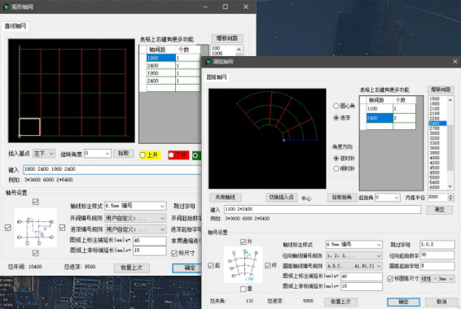Pick 1500 from the arc spacing list
This screenshot has height=309, width=461.
tap(435, 99)
